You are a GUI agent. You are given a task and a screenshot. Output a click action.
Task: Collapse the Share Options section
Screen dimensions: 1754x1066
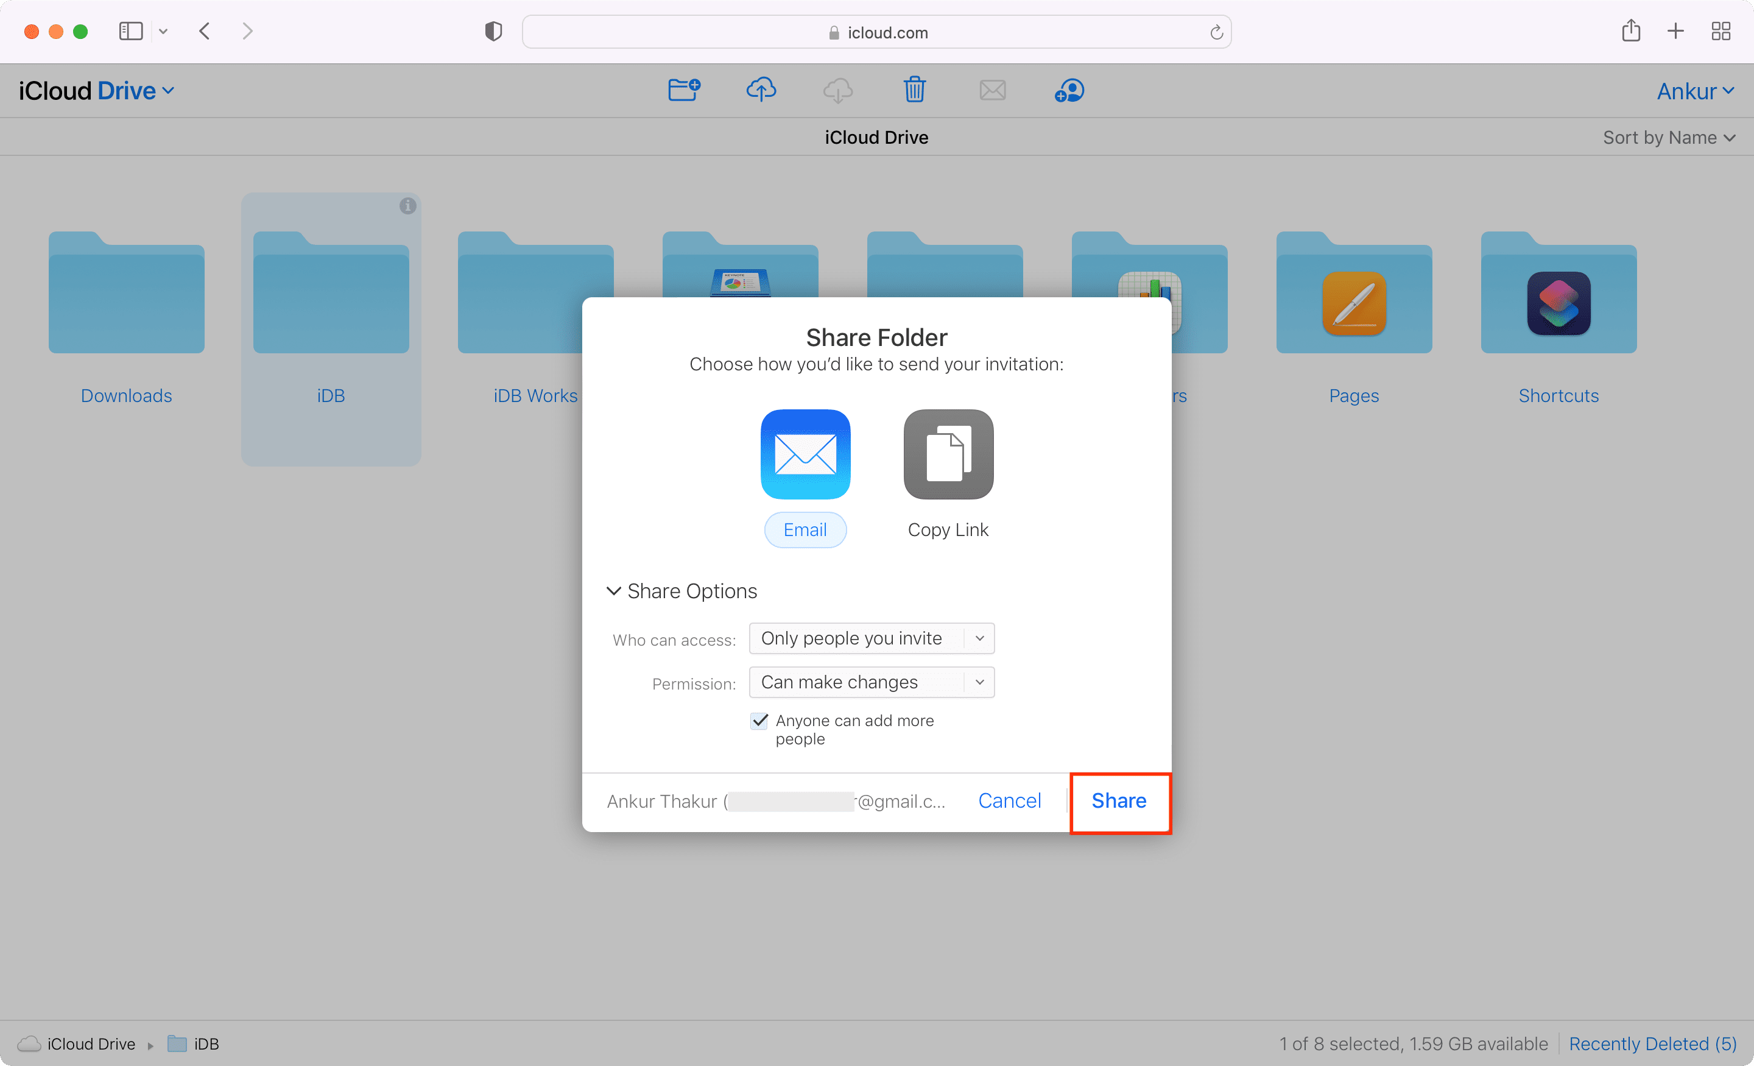[682, 591]
